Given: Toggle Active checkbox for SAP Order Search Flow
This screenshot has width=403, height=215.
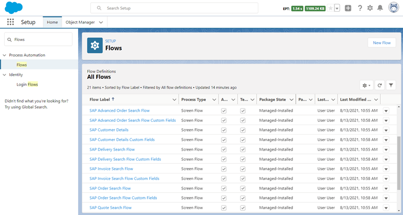Looking at the screenshot, I should (x=224, y=188).
